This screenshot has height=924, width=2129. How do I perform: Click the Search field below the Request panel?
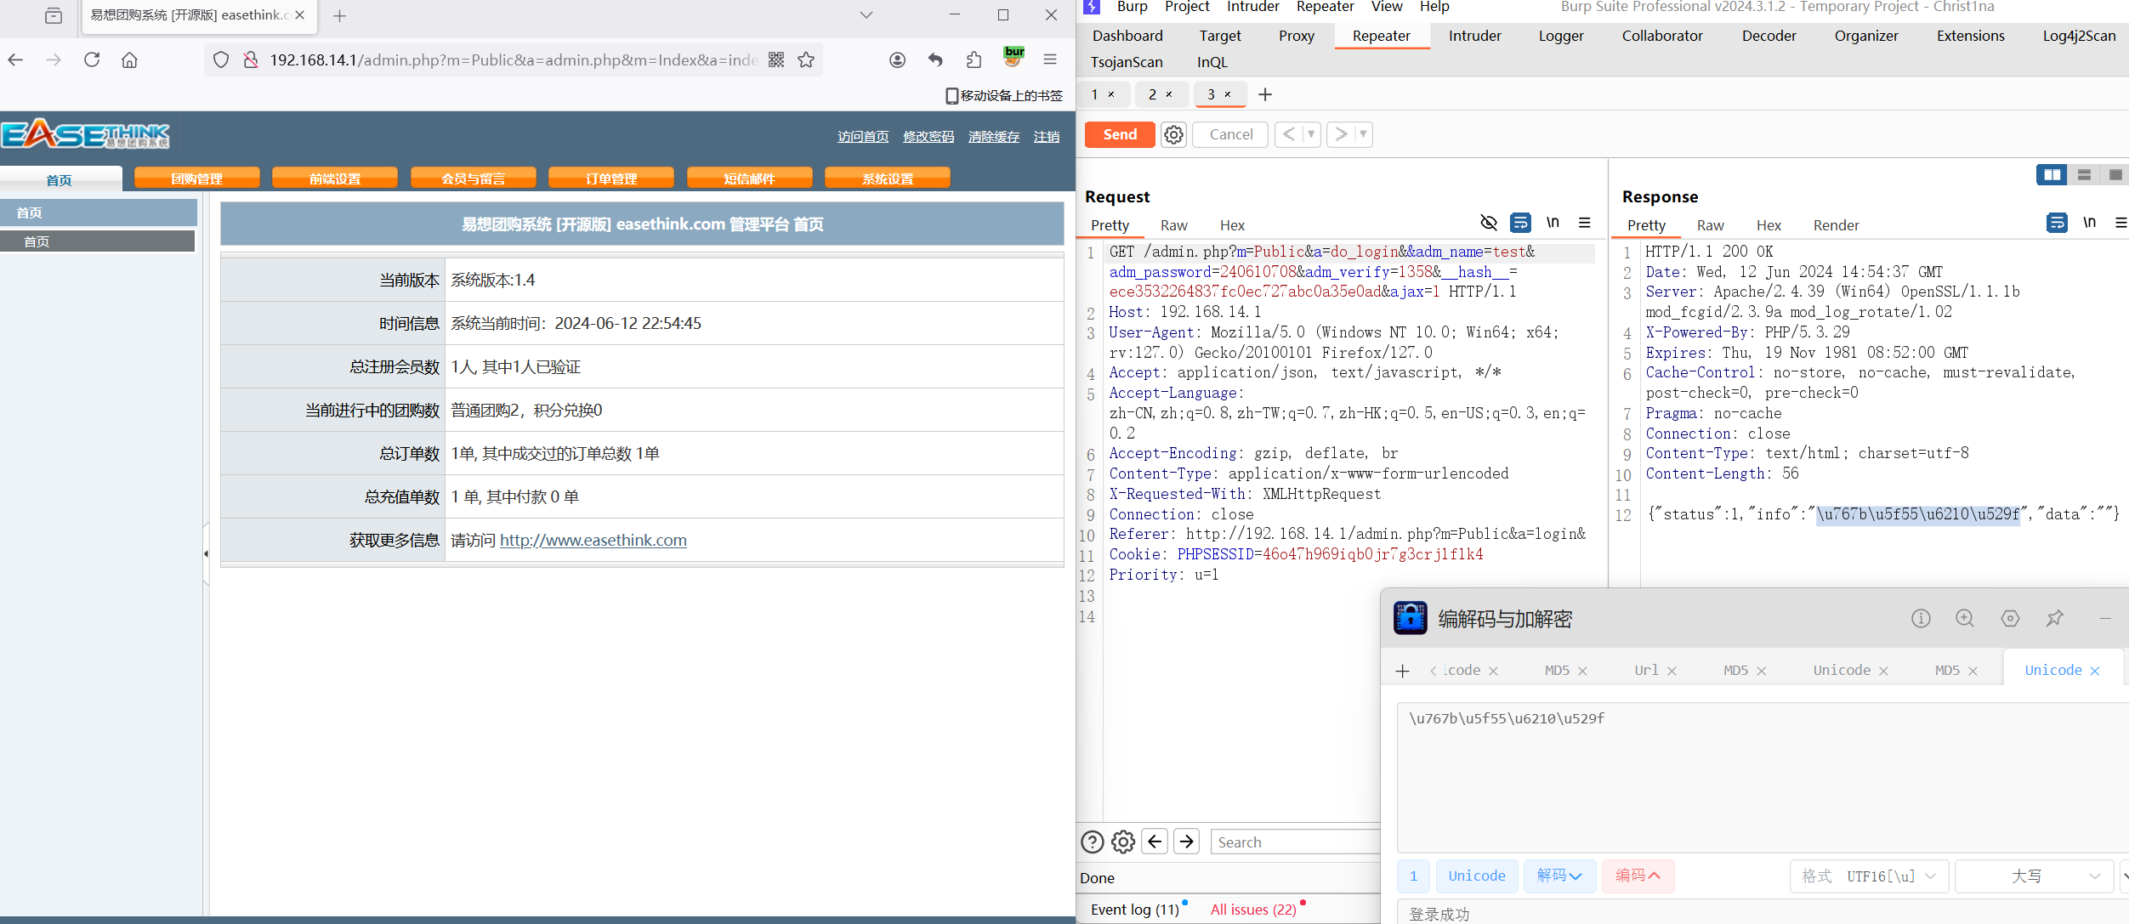pyautogui.click(x=1292, y=842)
